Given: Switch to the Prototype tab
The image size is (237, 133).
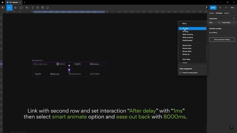Looking at the screenshot, I should pos(219,13).
